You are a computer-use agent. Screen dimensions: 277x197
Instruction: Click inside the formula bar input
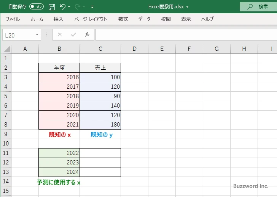coord(186,35)
